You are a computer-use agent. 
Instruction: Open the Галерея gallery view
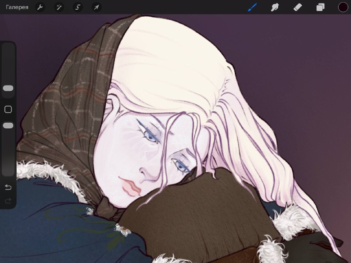(17, 7)
